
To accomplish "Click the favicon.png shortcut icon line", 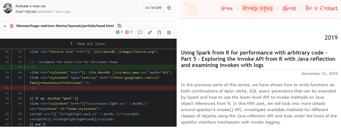I will [93, 52].
